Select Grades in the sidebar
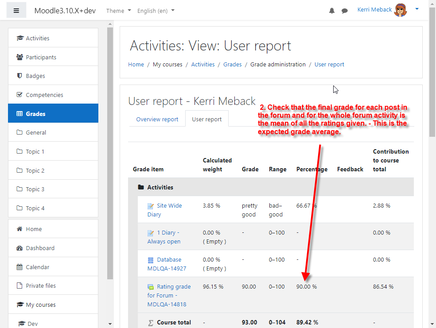436x328 pixels. [x=53, y=113]
